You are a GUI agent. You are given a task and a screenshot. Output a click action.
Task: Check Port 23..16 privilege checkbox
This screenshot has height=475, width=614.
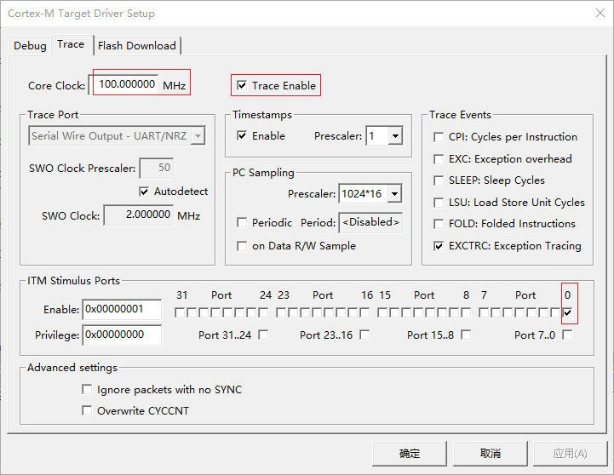[364, 335]
